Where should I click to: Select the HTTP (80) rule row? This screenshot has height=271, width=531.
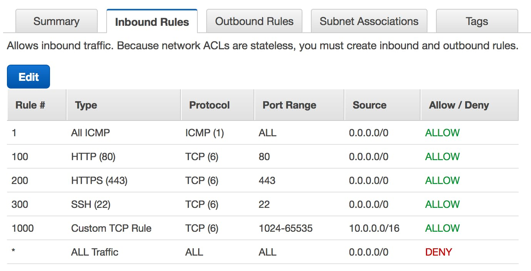[93, 157]
